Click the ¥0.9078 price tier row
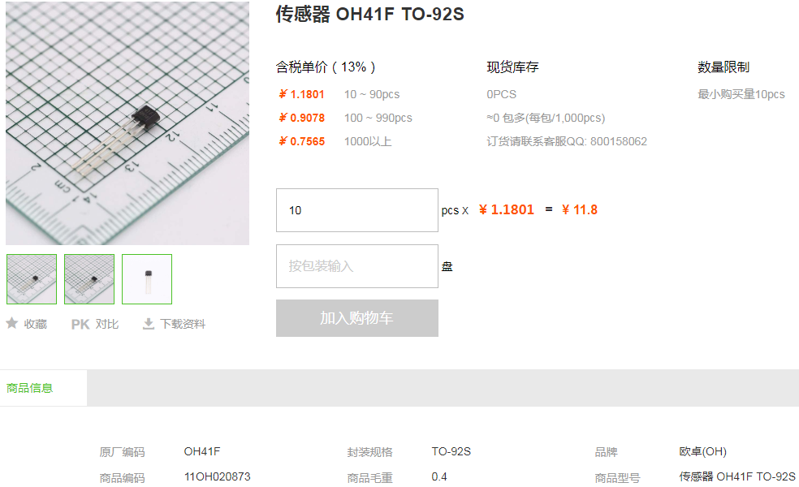 pyautogui.click(x=345, y=118)
